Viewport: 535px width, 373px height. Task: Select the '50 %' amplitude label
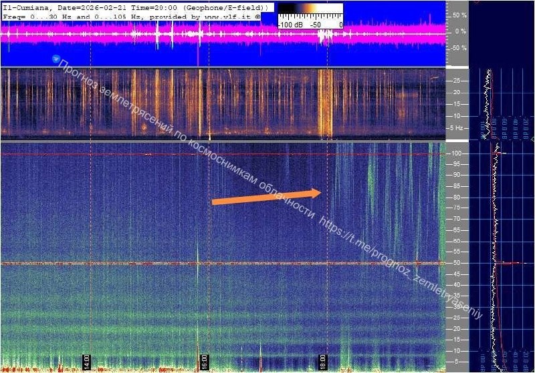[459, 15]
